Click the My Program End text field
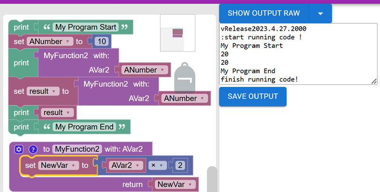 pyautogui.click(x=85, y=127)
